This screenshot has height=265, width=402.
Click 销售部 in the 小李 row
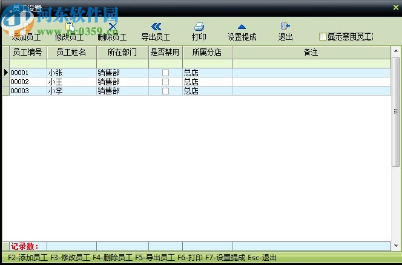pyautogui.click(x=109, y=91)
